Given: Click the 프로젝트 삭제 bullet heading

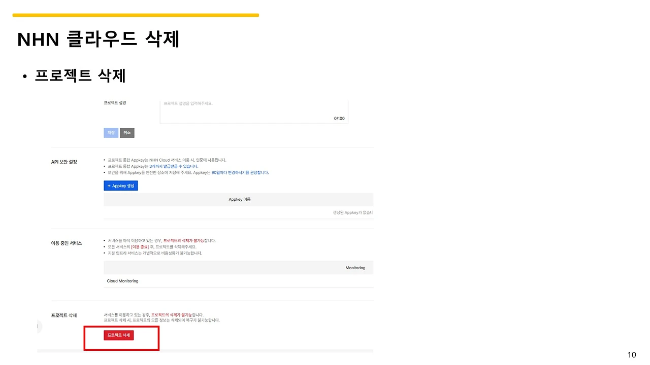Looking at the screenshot, I should click(x=80, y=76).
